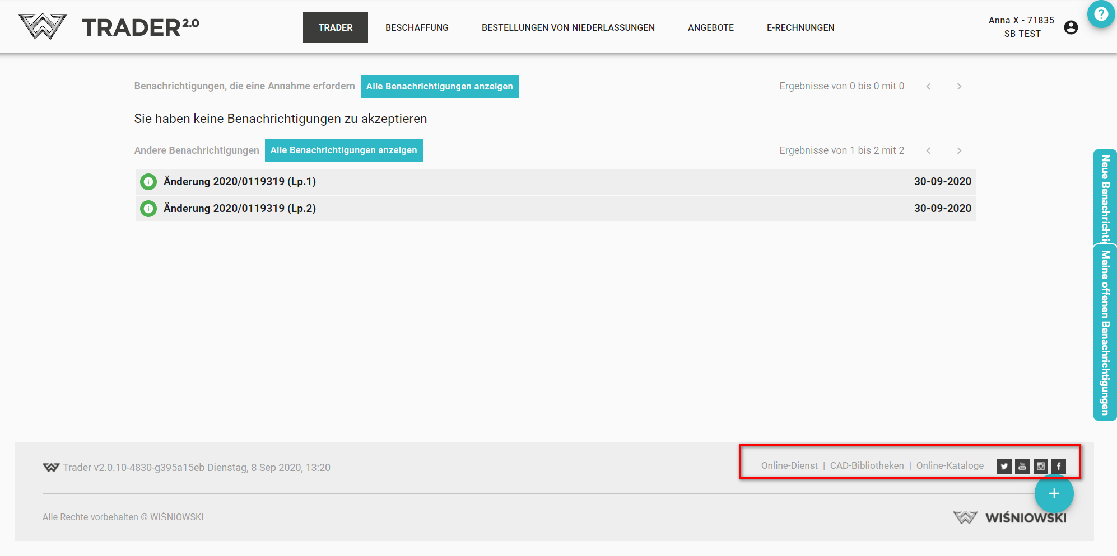Open the Facebook footer icon
The width and height of the screenshot is (1117, 556).
1058,466
